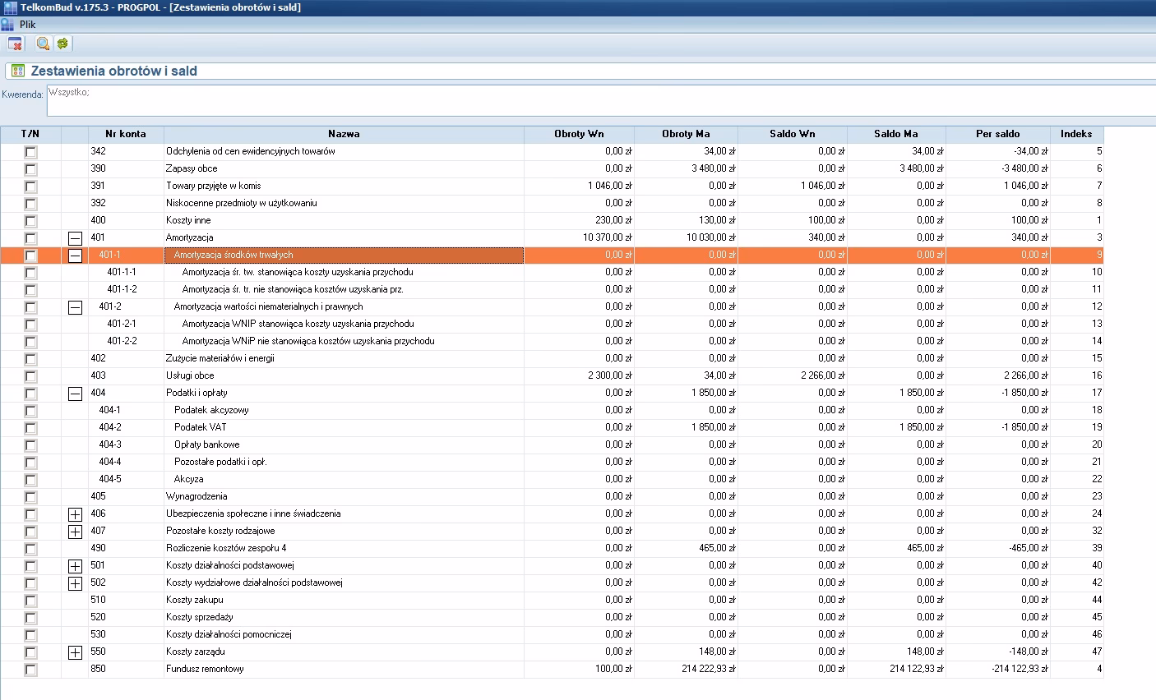This screenshot has width=1156, height=700.
Task: Click the application icon beside Plik
Action: click(x=8, y=25)
